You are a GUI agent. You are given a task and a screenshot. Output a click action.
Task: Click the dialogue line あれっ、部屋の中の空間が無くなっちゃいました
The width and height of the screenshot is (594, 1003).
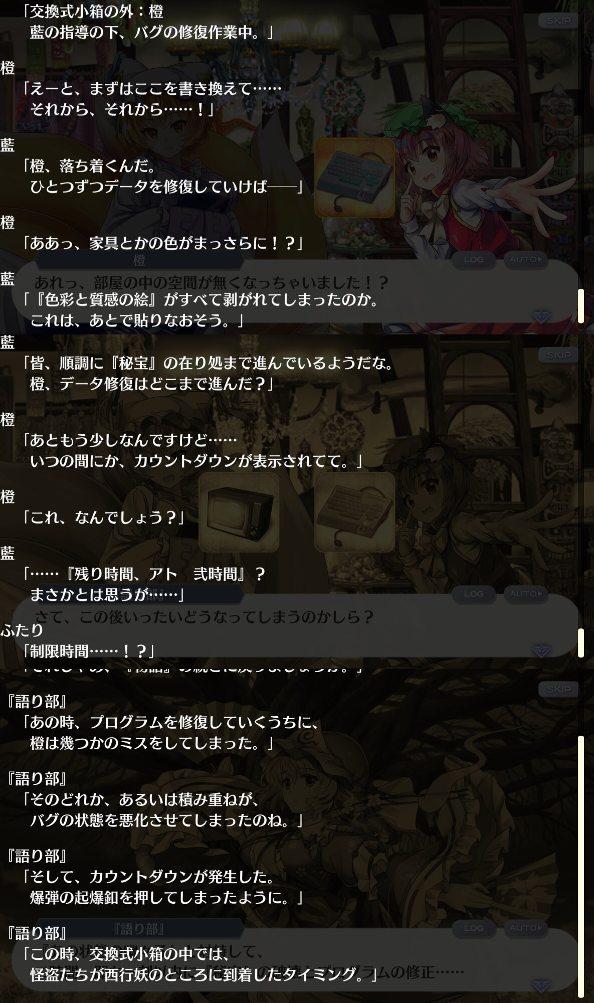(x=211, y=283)
